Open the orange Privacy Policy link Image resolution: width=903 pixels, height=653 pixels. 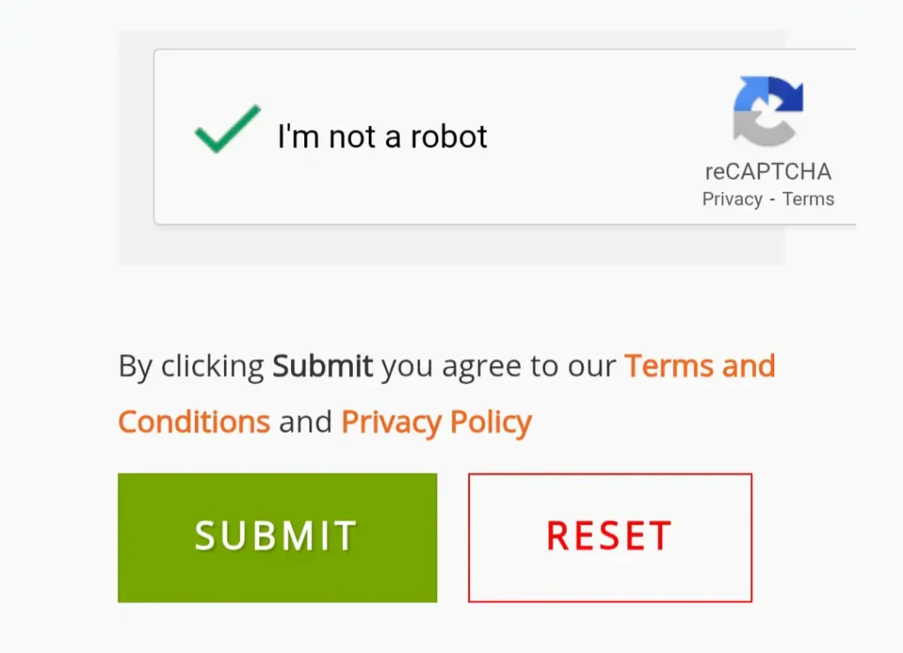click(x=437, y=422)
